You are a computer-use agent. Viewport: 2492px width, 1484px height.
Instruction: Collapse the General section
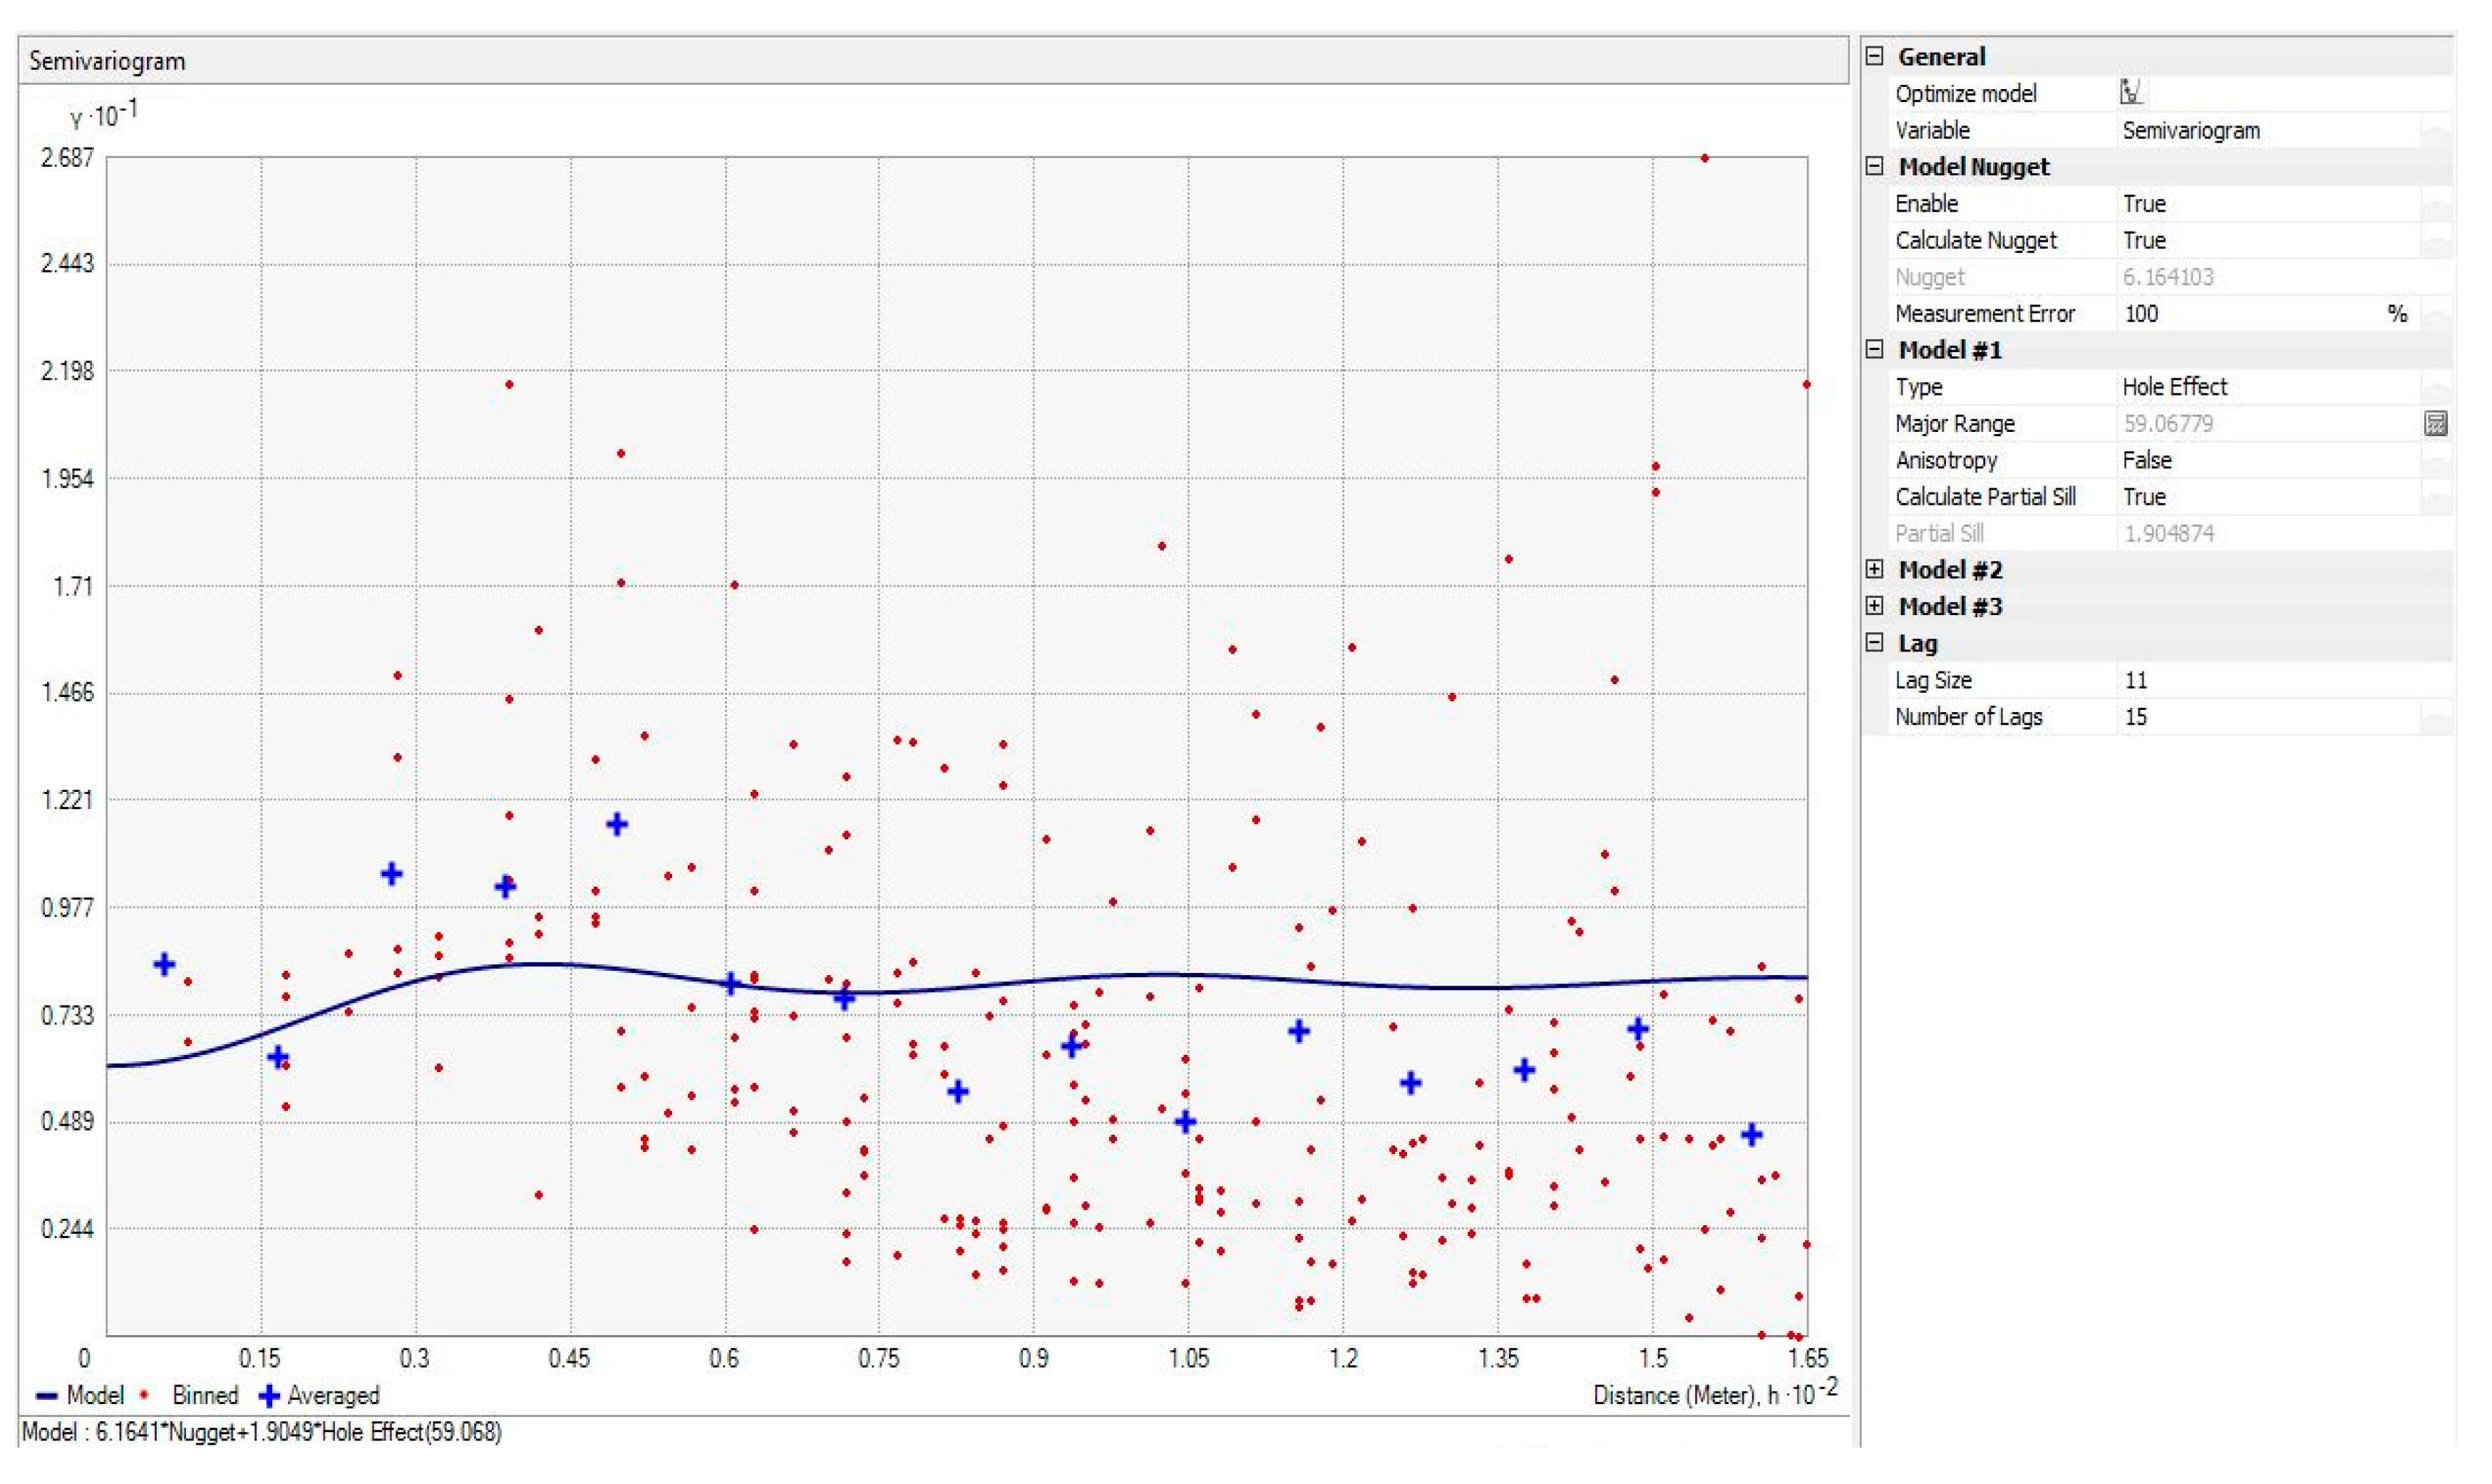pyautogui.click(x=1874, y=56)
